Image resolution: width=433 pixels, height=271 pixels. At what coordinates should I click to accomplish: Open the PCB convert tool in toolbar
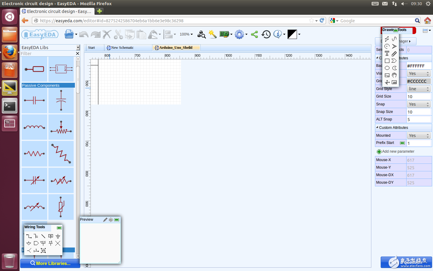(x=224, y=34)
